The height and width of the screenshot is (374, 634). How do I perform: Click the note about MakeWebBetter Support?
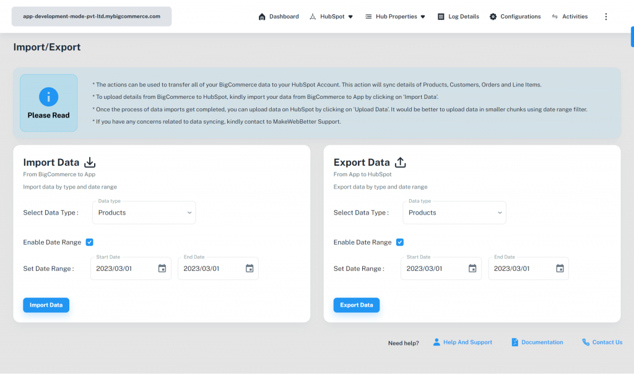click(x=217, y=122)
